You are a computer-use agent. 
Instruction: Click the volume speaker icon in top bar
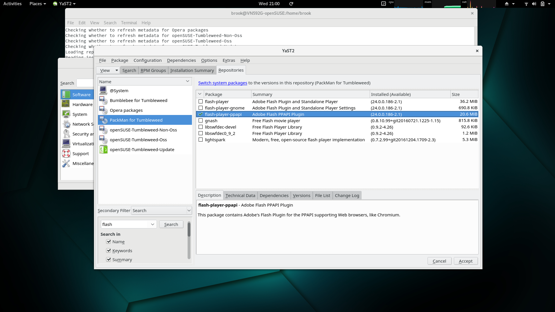[x=534, y=4]
